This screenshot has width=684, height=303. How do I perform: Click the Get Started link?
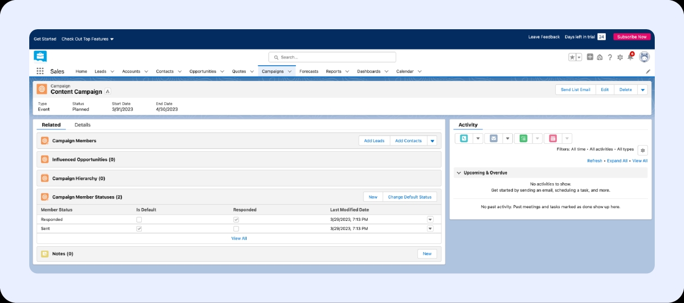[45, 39]
